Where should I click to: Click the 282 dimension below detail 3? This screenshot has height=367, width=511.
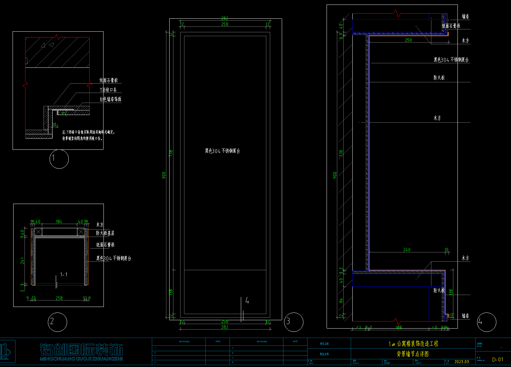[225, 327]
